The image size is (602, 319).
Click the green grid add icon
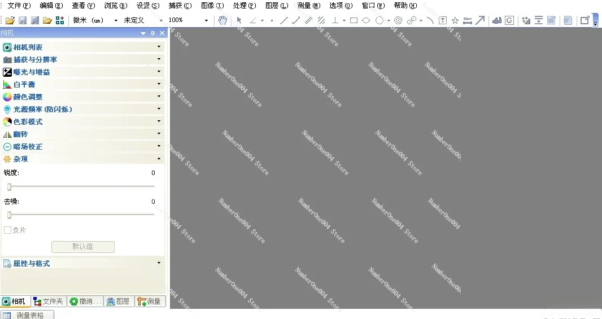coord(60,20)
